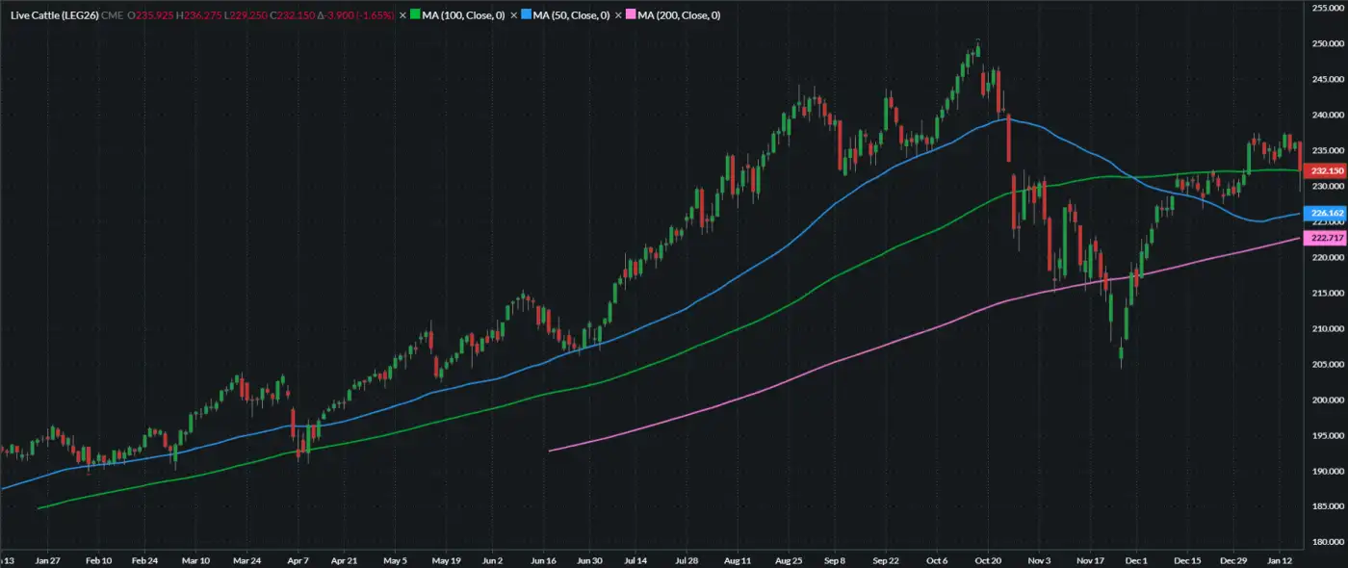This screenshot has height=568, width=1348.
Task: Open the MA (200, Close, 0) indicator label
Action: [679, 15]
